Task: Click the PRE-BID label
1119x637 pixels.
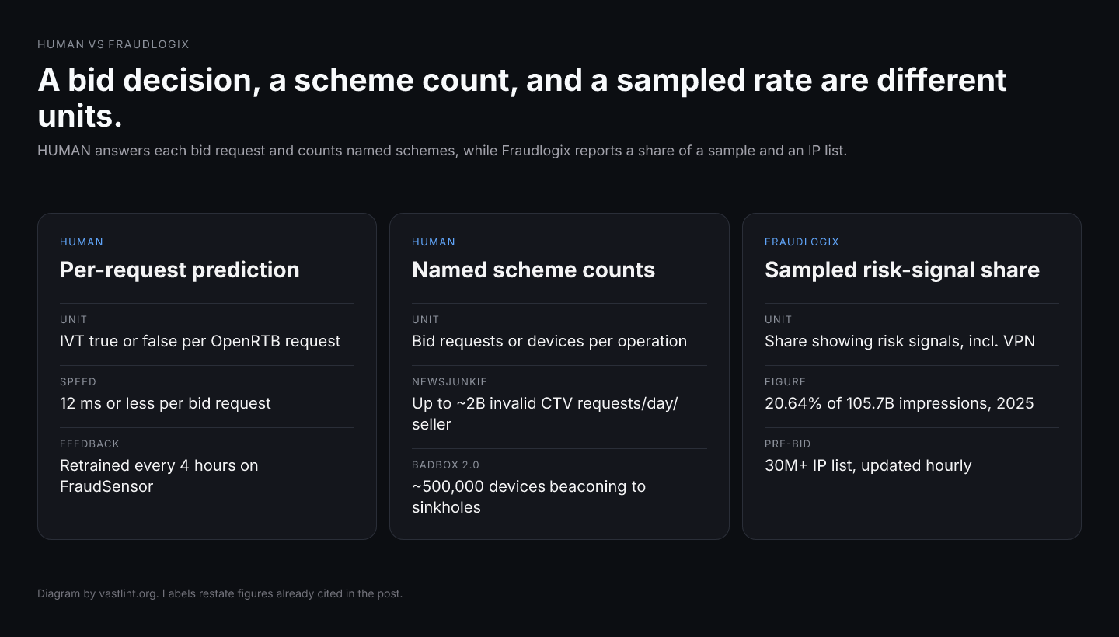Action: coord(788,444)
